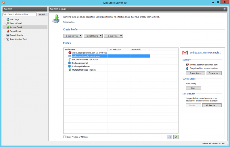The height and width of the screenshot is (147, 230).
Task: Open the E-mail Servers dropdown
Action: [x=73, y=36]
